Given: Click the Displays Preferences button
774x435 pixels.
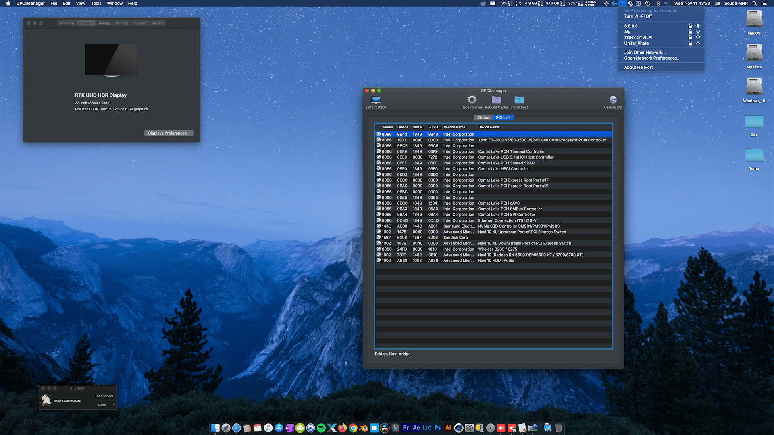Looking at the screenshot, I should click(x=169, y=133).
